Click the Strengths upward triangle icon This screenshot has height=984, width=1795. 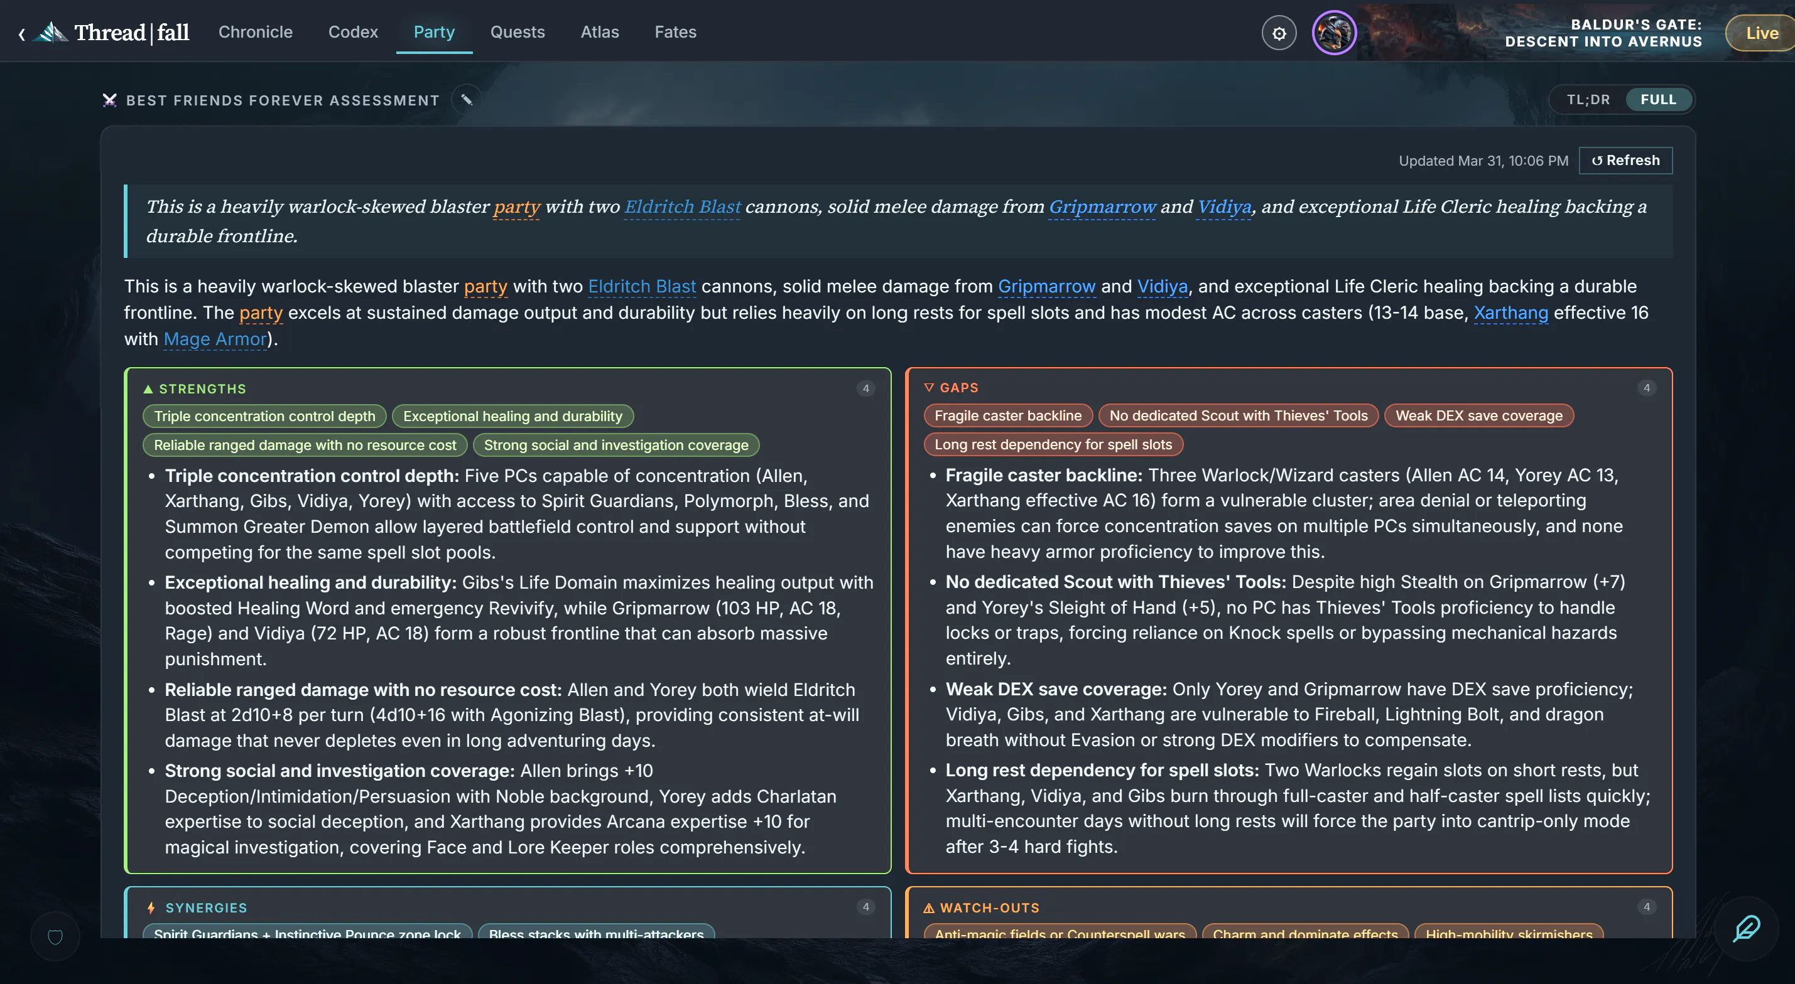(148, 388)
